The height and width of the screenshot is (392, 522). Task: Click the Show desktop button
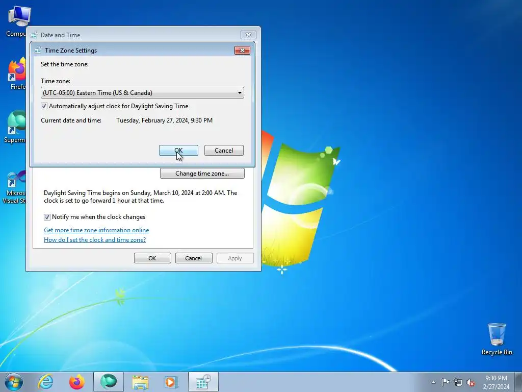(518, 382)
